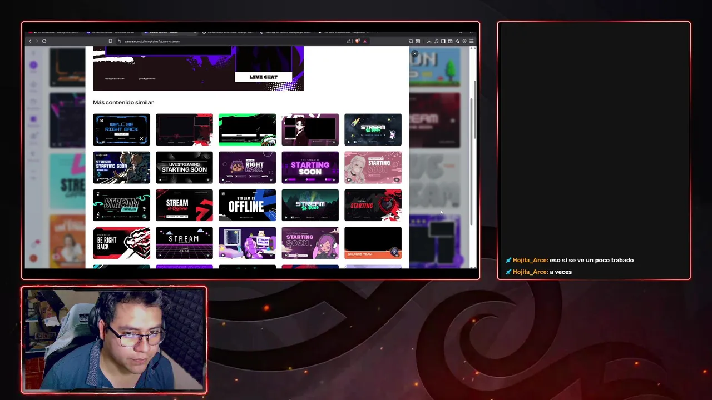Open the music note media control icon
Screen dimensions: 712x400
tap(436, 41)
